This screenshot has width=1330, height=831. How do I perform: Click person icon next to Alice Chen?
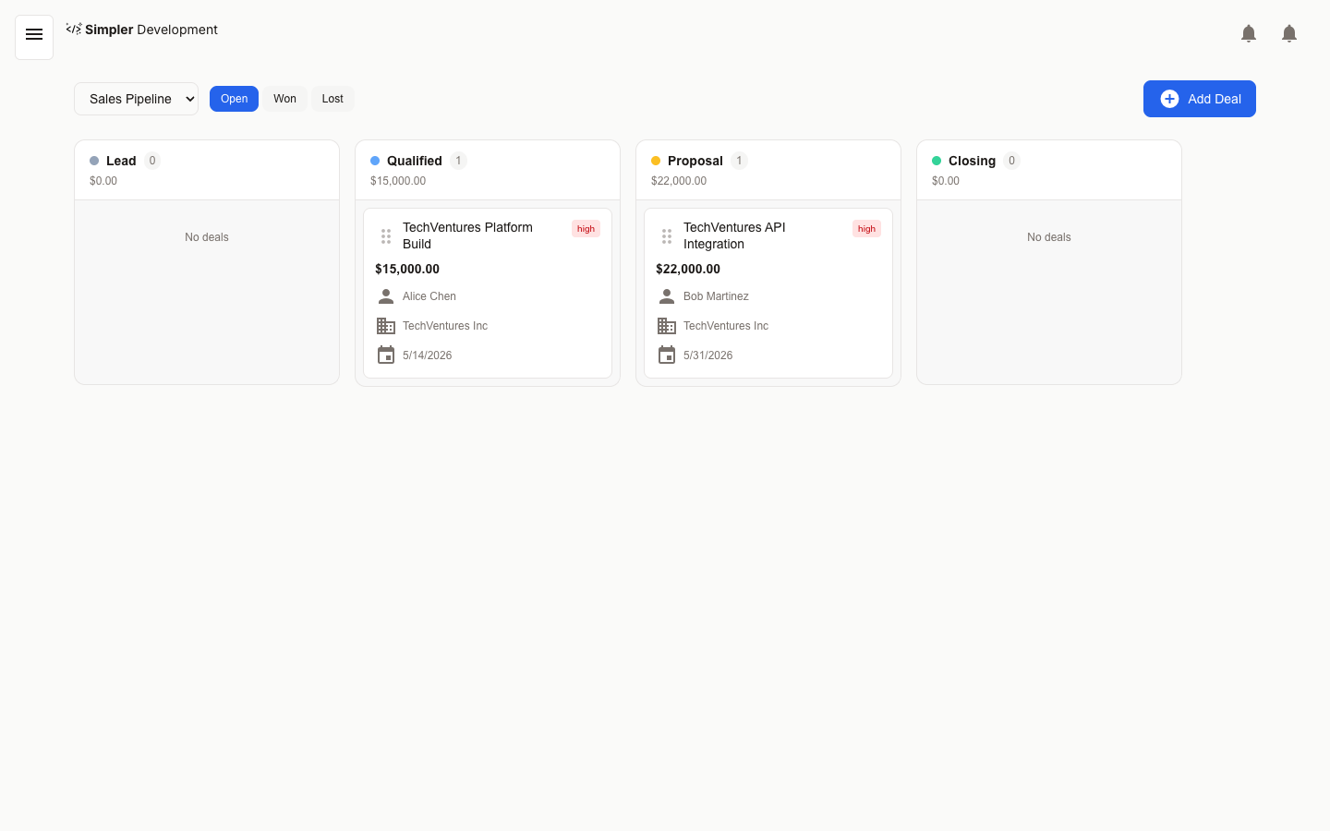(x=386, y=296)
